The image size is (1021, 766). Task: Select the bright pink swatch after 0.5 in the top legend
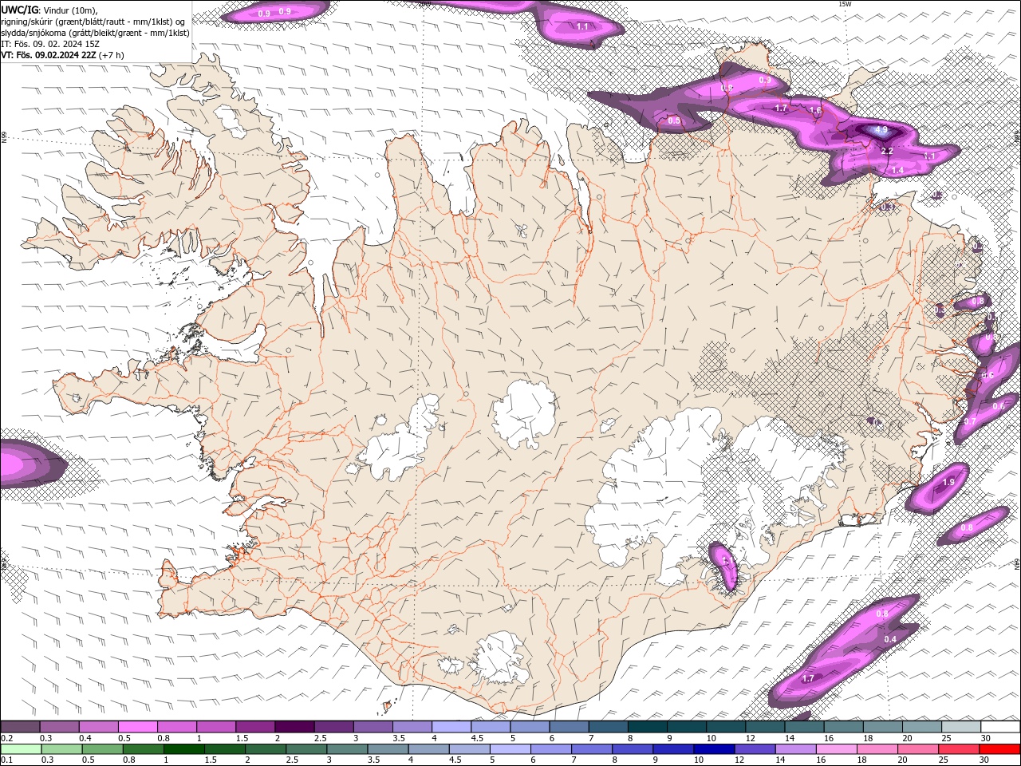tap(137, 726)
